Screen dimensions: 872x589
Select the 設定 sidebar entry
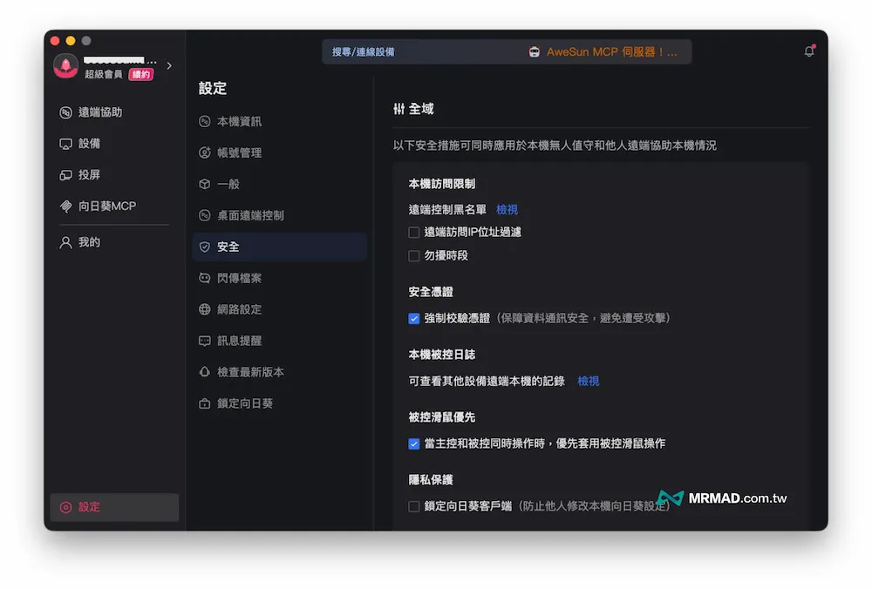point(114,507)
